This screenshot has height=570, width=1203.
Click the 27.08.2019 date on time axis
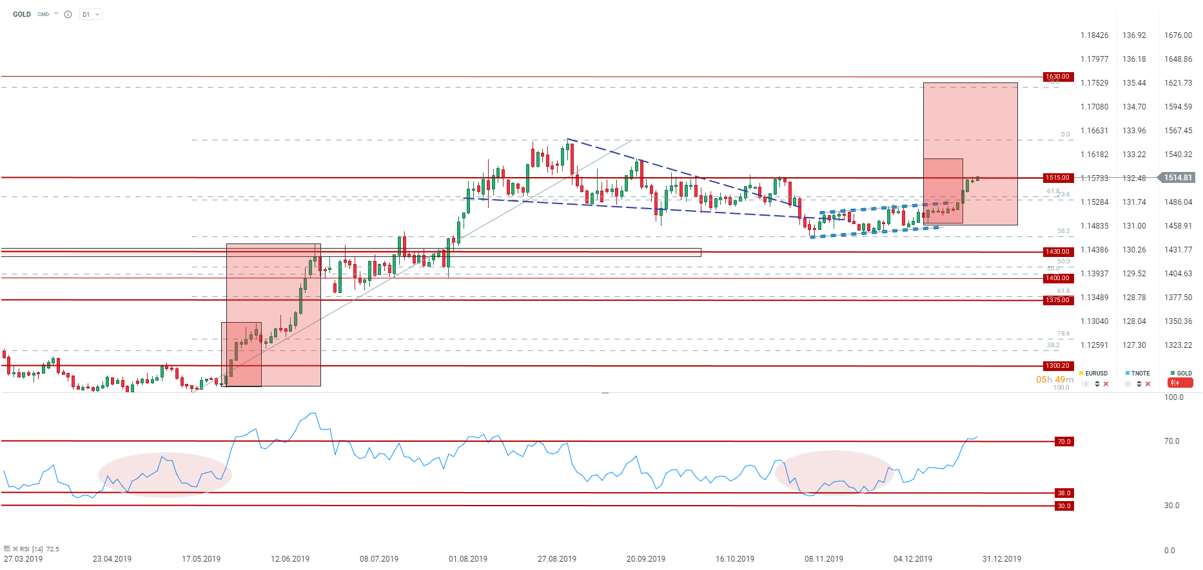tap(557, 559)
